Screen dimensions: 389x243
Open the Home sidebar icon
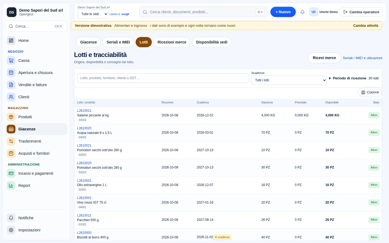pyautogui.click(x=11, y=40)
